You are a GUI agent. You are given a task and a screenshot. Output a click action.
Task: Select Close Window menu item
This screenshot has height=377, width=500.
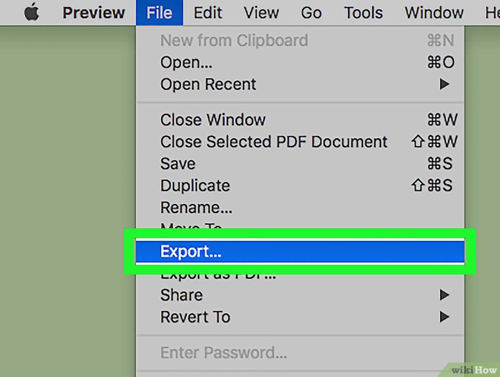213,120
